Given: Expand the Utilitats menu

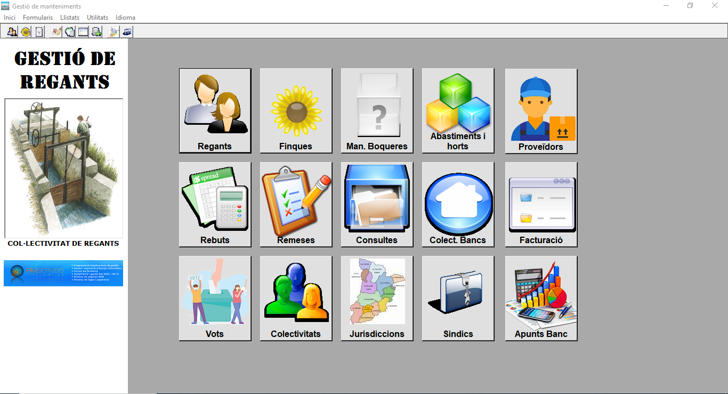Looking at the screenshot, I should point(98,18).
